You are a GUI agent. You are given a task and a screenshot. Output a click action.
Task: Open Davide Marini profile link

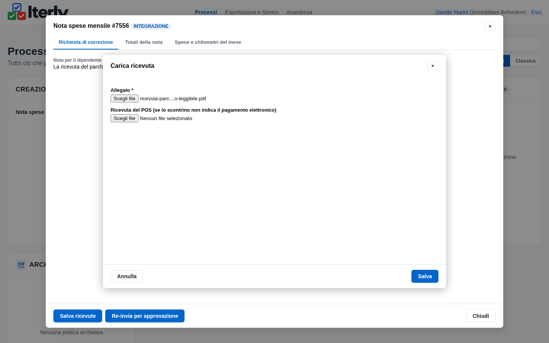[x=452, y=12]
